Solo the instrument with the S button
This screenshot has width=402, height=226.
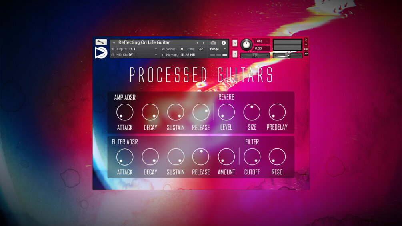(x=234, y=43)
